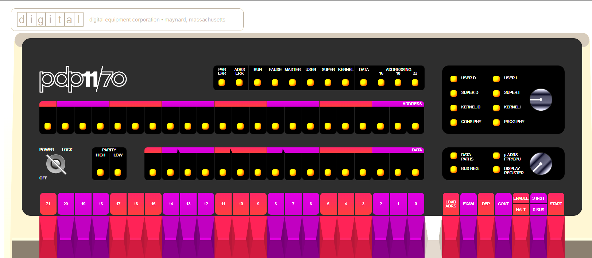Click the ADDRESSING 18 lamp
This screenshot has width=592, height=258.
pos(398,83)
